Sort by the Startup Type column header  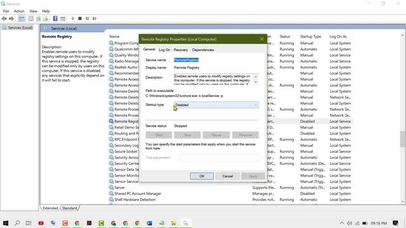tap(310, 37)
